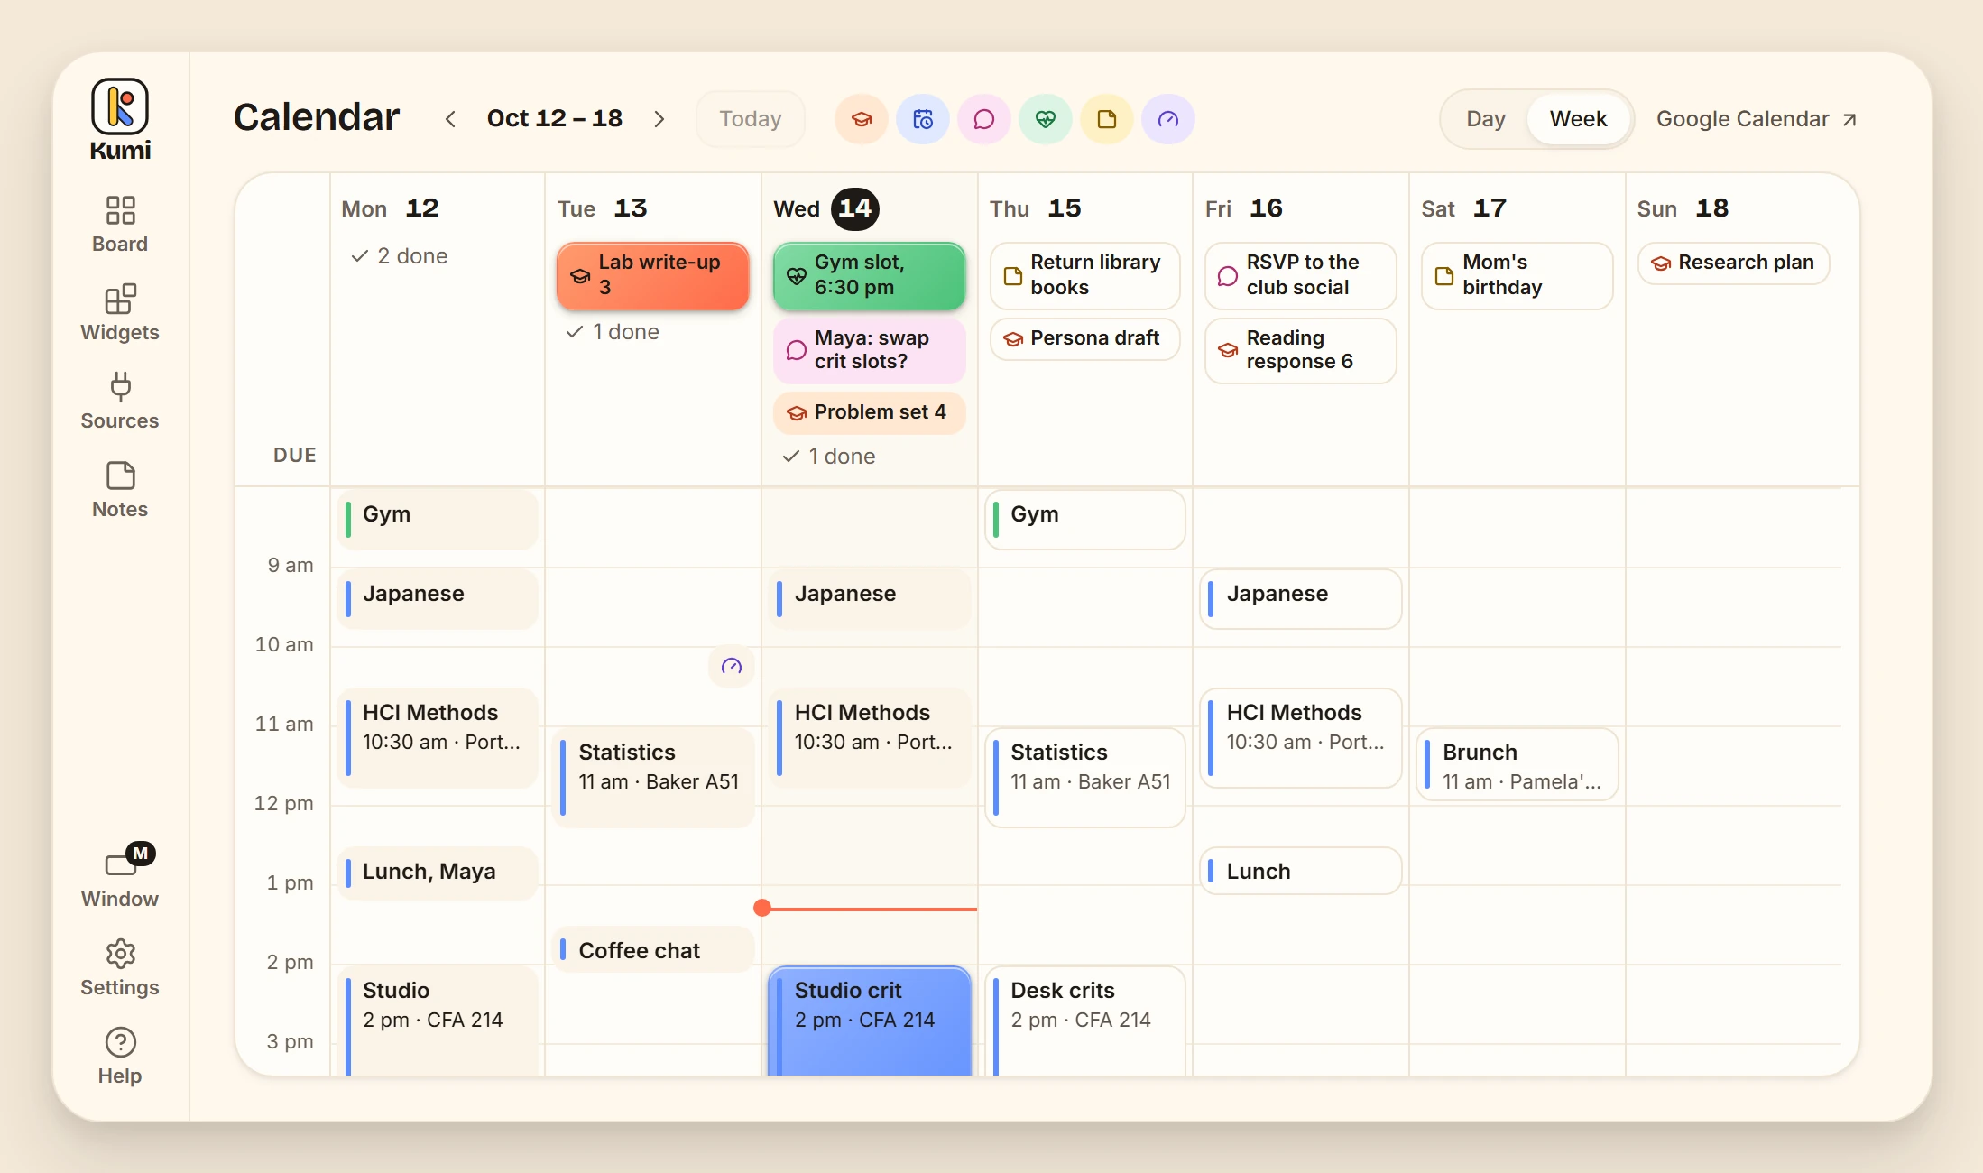This screenshot has width=1983, height=1173.
Task: Open Maya: swap crit slots message
Action: coord(870,350)
